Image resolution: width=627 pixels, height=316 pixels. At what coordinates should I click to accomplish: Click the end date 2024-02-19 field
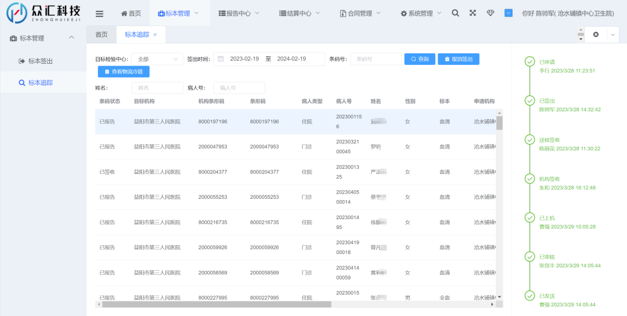(x=291, y=59)
